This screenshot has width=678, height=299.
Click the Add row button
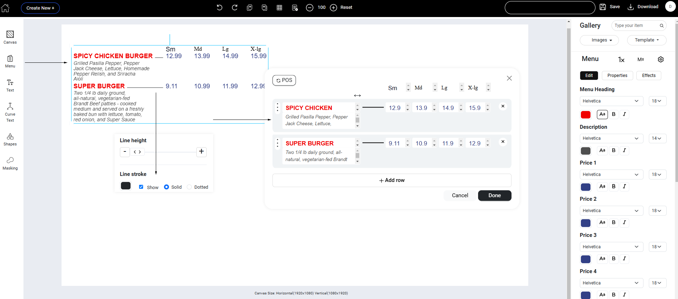click(x=392, y=180)
